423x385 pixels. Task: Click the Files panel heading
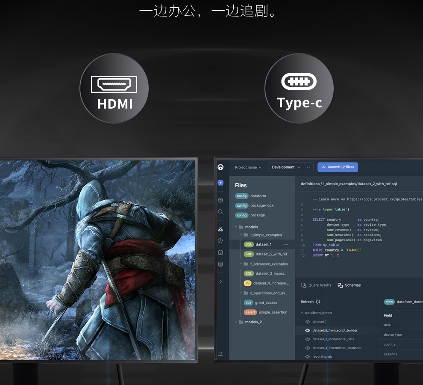241,185
